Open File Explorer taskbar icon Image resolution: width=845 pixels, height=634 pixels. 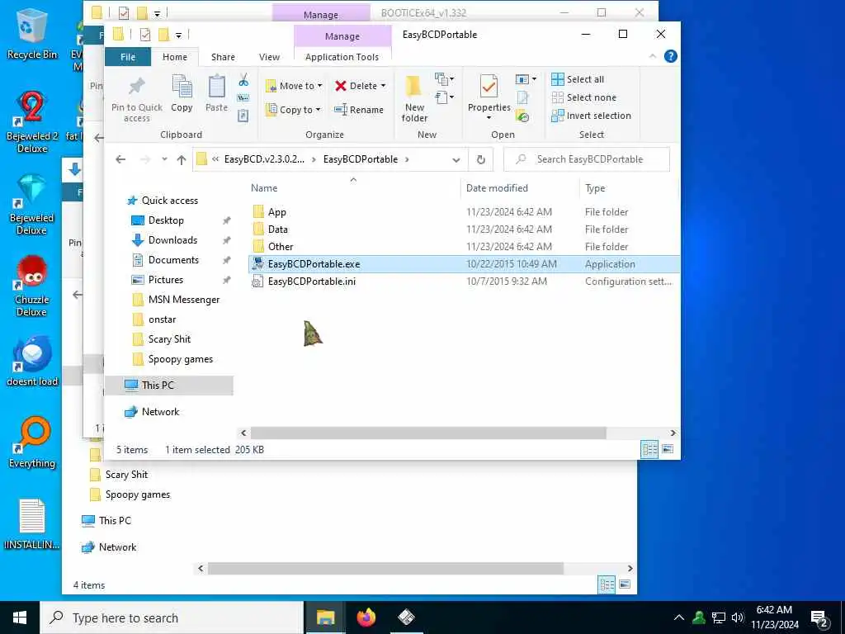(325, 617)
